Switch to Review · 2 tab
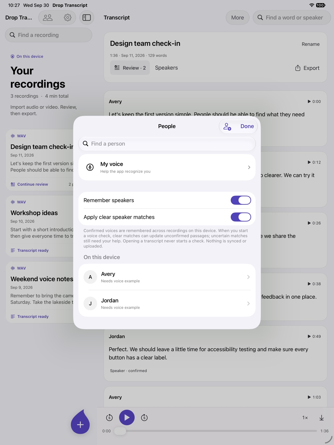Screen dimensions: 334x445 click(x=130, y=68)
